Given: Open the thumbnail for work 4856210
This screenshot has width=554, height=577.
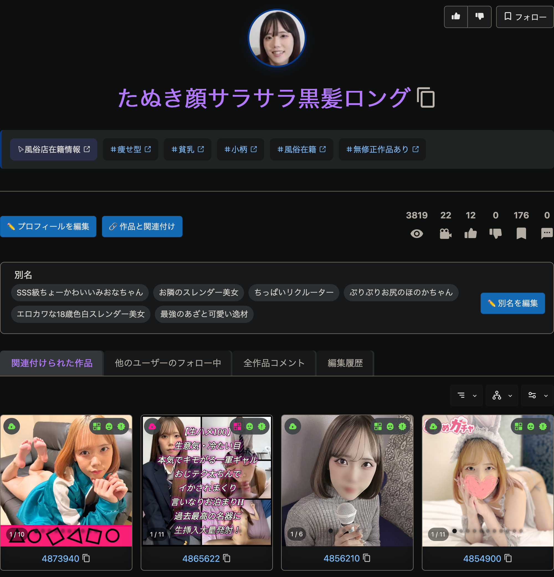Looking at the screenshot, I should click(347, 480).
